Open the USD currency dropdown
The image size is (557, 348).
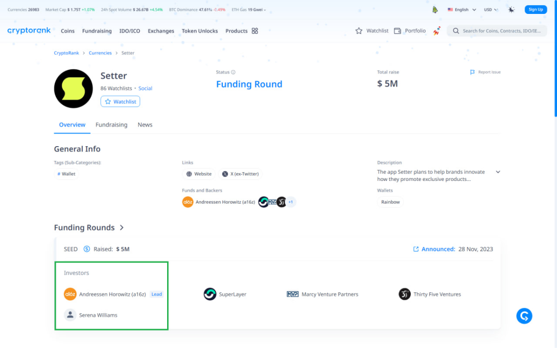coord(491,9)
